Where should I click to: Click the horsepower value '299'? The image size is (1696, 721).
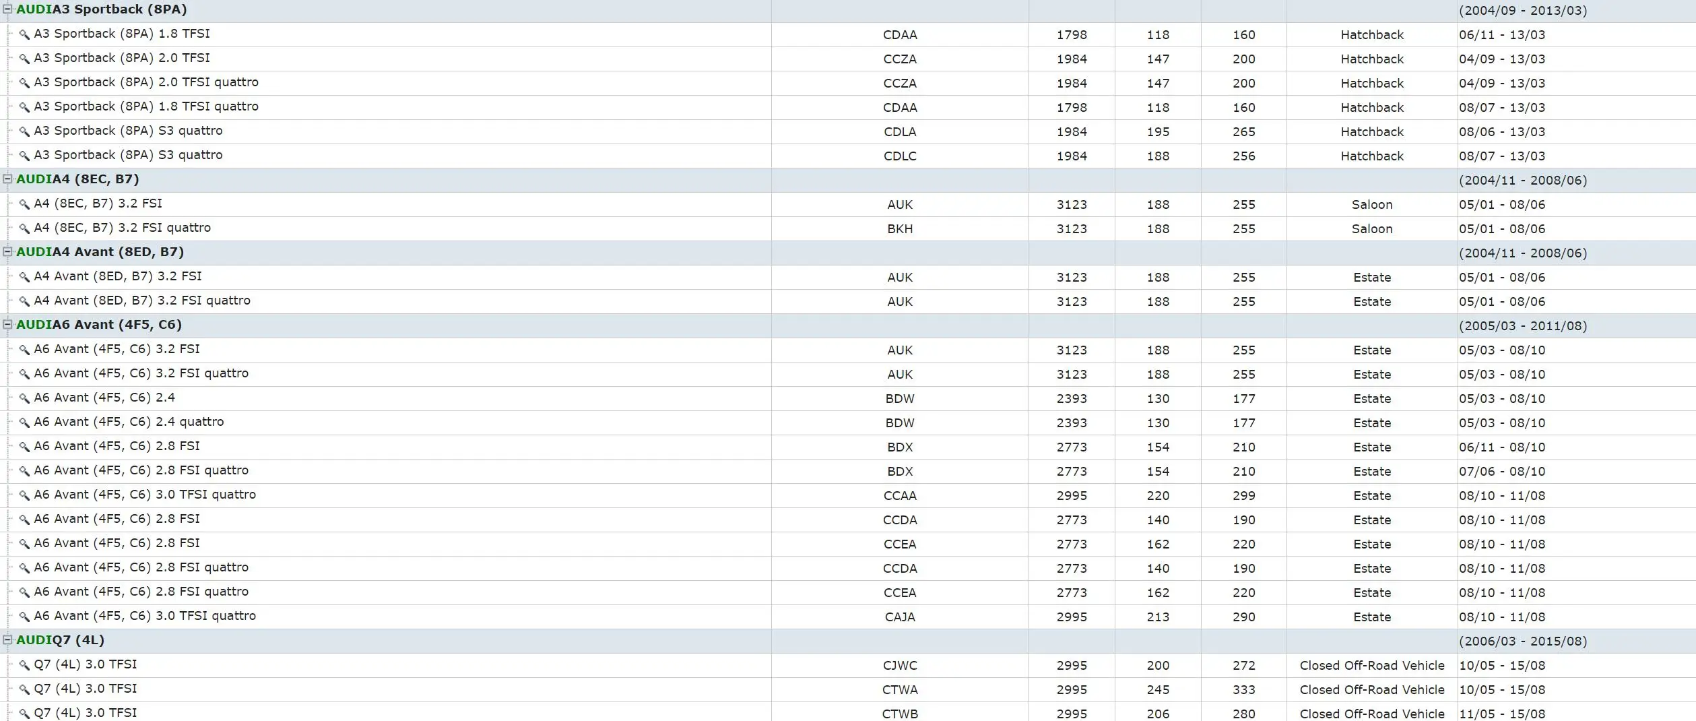click(1244, 496)
